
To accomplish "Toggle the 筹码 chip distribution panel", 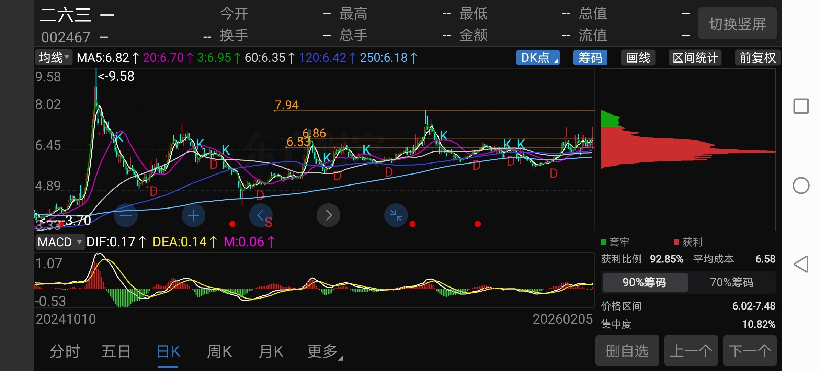I will 590,58.
